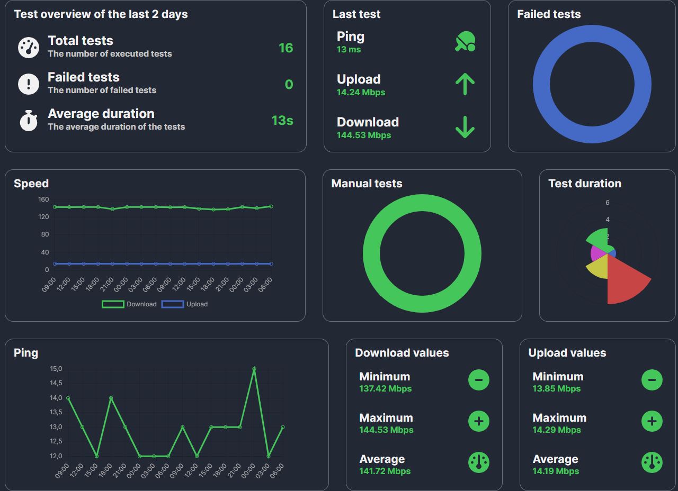Click the gauge icon for Upload Average
This screenshot has width=678, height=491.
click(652, 462)
